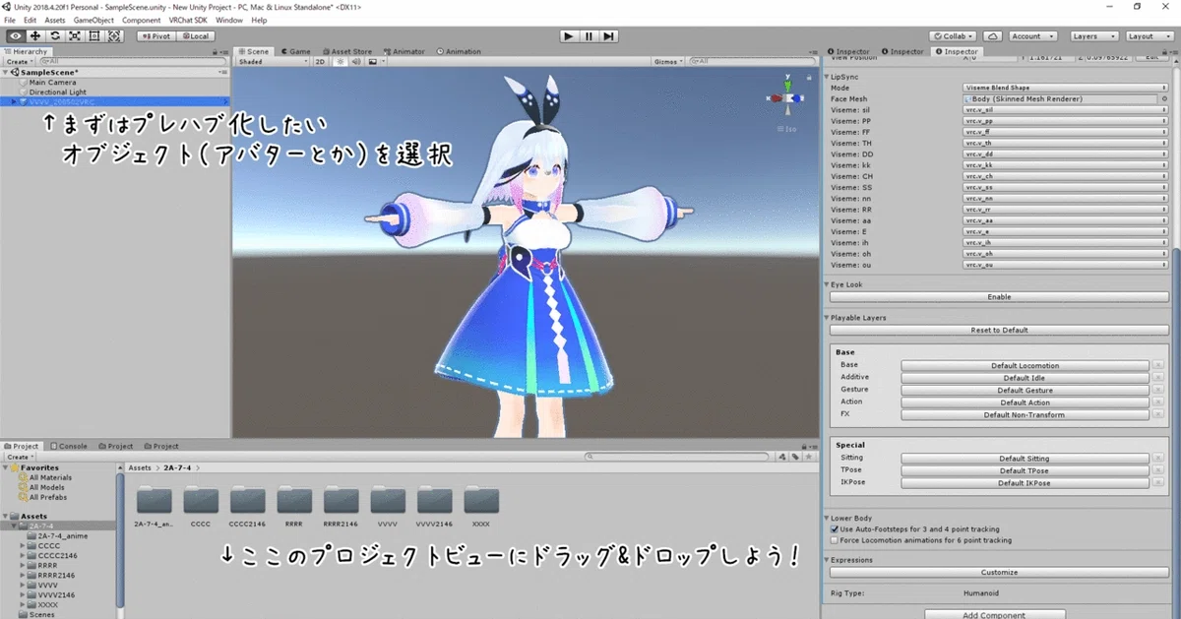This screenshot has width=1181, height=619.
Task: Open the XXXX folder thumbnail
Action: [481, 499]
